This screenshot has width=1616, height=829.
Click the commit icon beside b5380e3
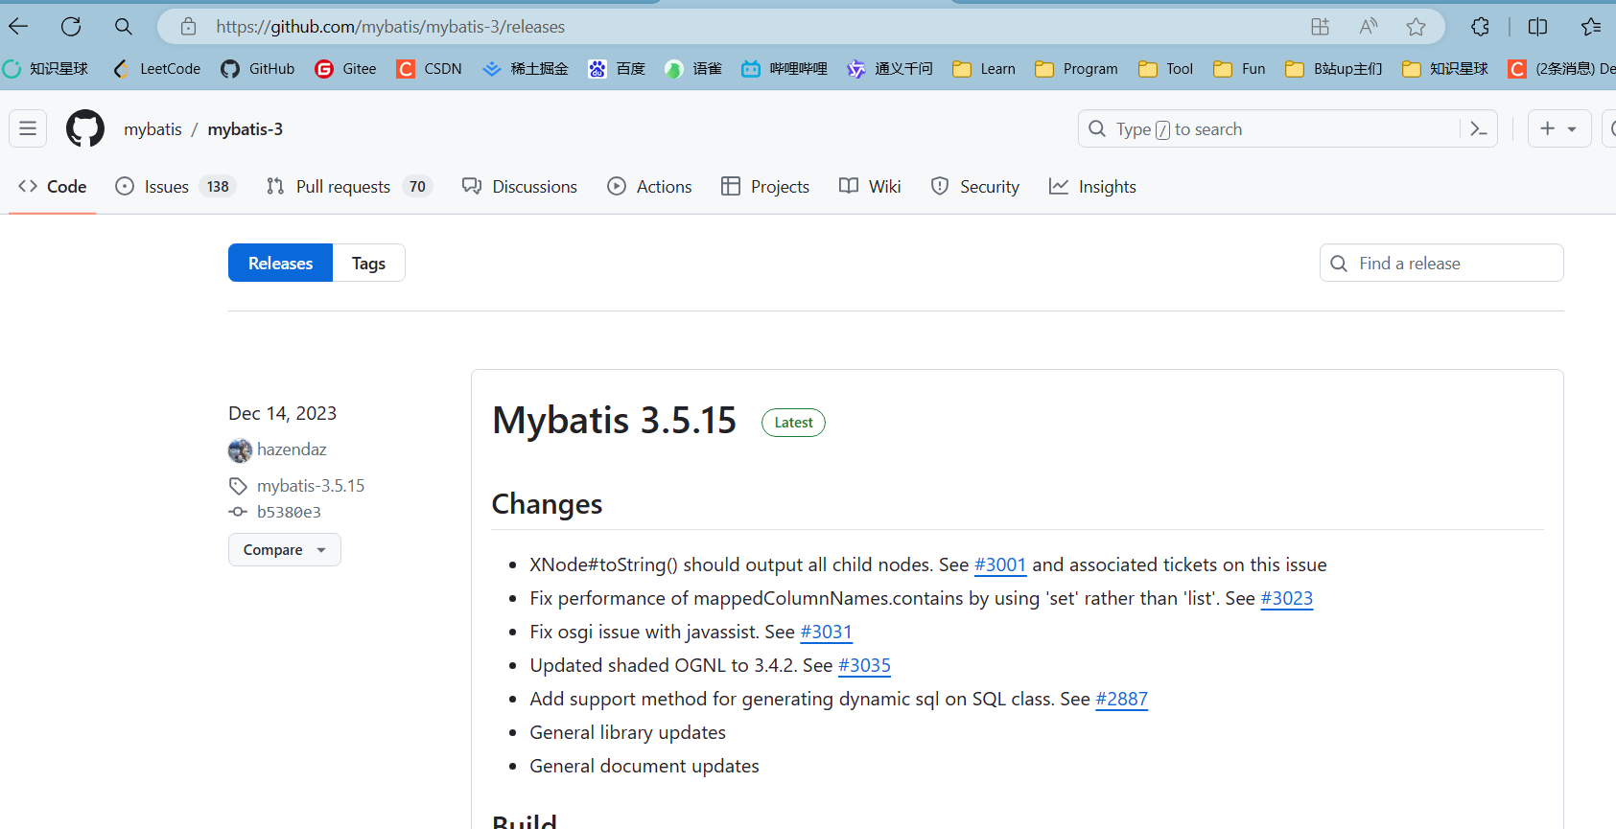tap(238, 512)
